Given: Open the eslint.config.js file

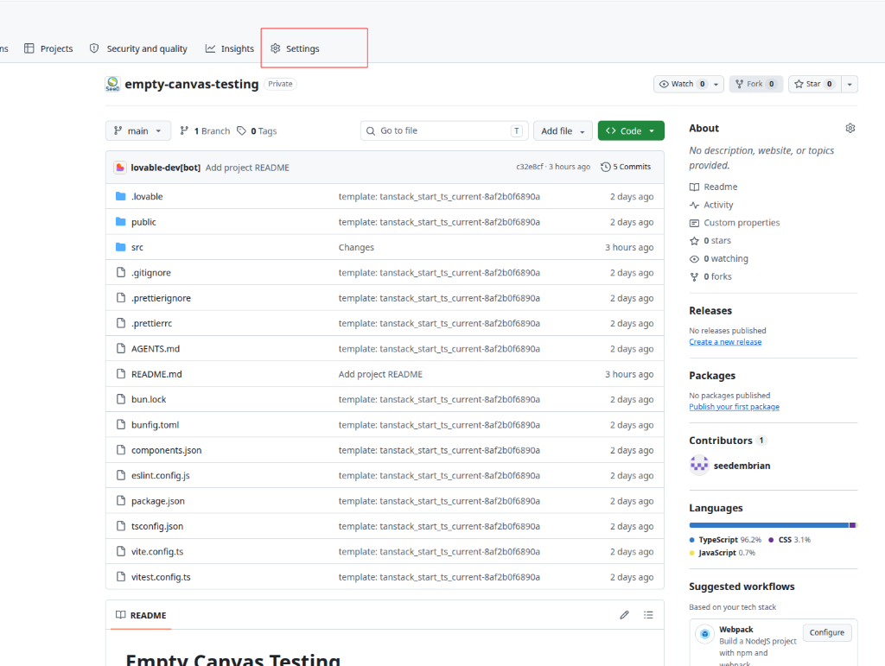Looking at the screenshot, I should tap(160, 475).
